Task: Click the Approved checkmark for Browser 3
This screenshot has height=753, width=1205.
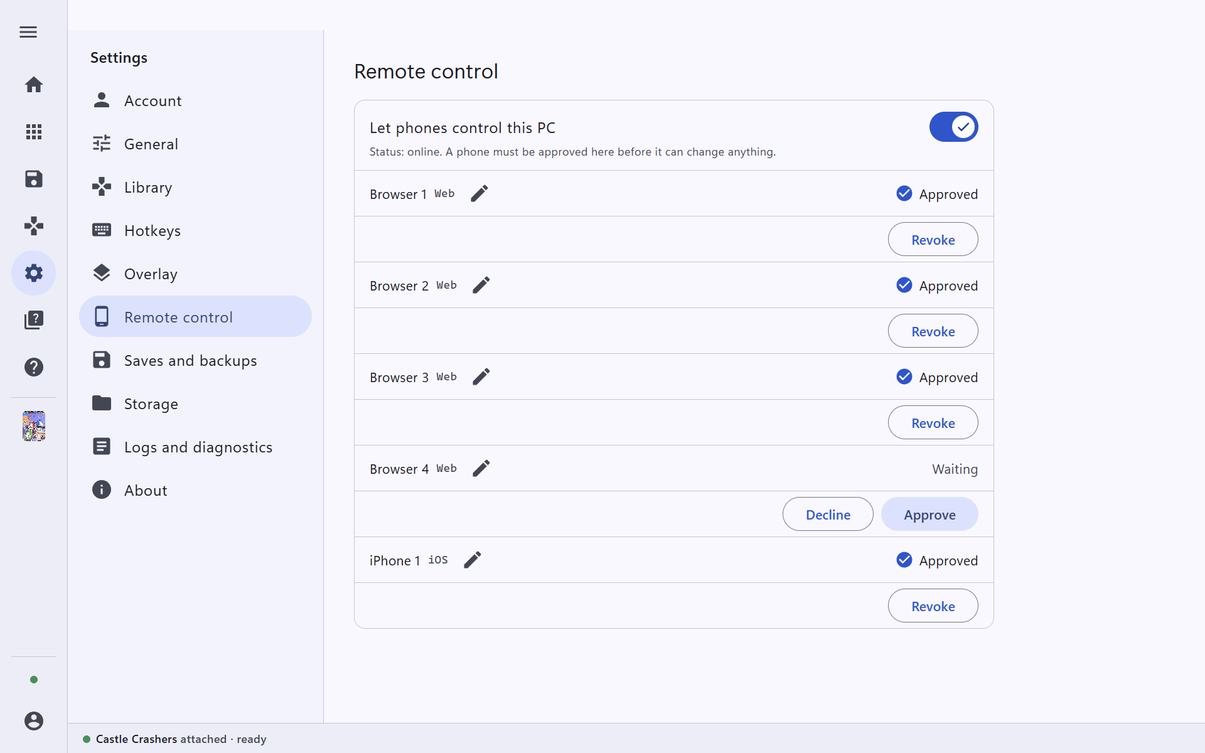Action: (904, 376)
